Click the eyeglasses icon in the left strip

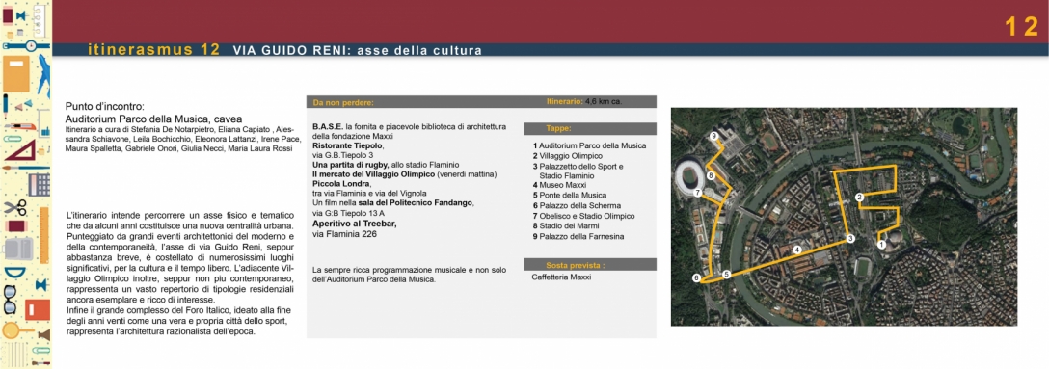point(10,299)
